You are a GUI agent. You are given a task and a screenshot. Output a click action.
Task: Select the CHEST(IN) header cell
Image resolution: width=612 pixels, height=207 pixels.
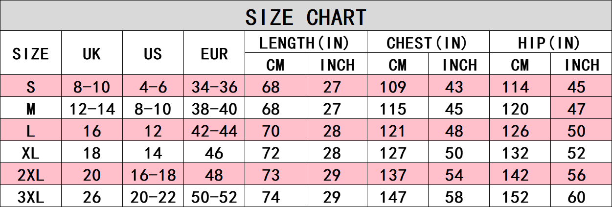pyautogui.click(x=427, y=43)
